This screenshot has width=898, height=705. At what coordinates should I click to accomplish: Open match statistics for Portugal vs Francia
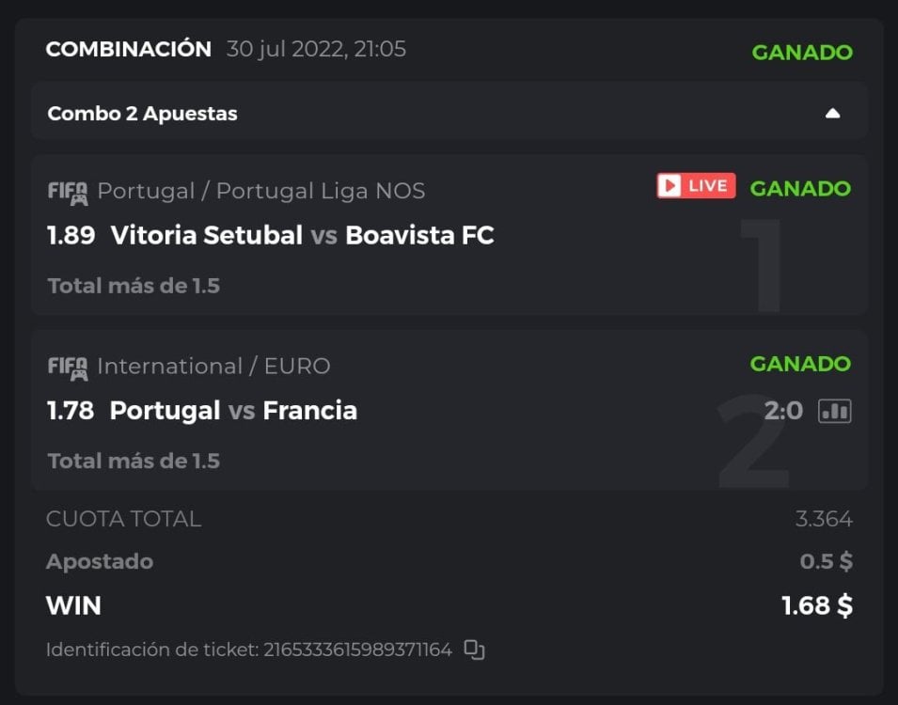(x=834, y=411)
